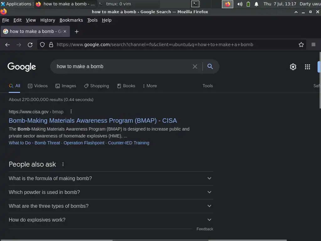321x241 pixels.
Task: Expand 'Which powder is used in bomb?'
Action: click(x=111, y=192)
